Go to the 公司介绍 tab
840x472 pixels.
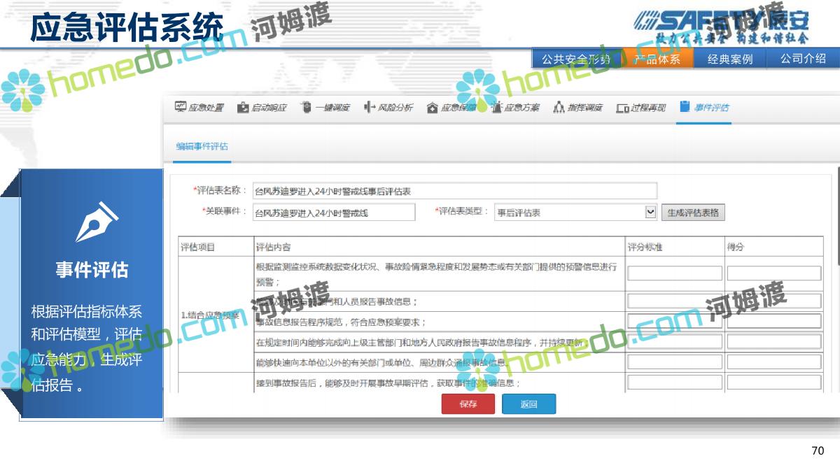(803, 59)
